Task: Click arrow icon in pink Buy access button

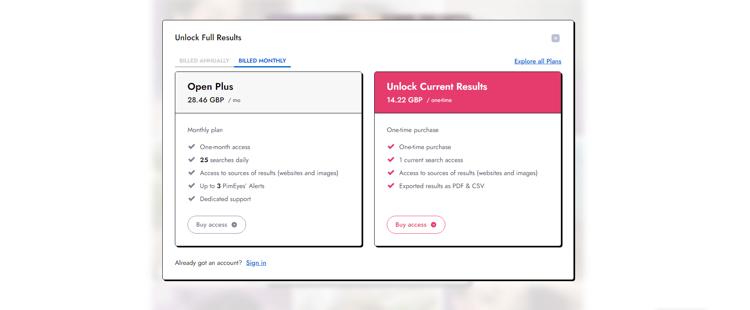Action: pos(434,225)
